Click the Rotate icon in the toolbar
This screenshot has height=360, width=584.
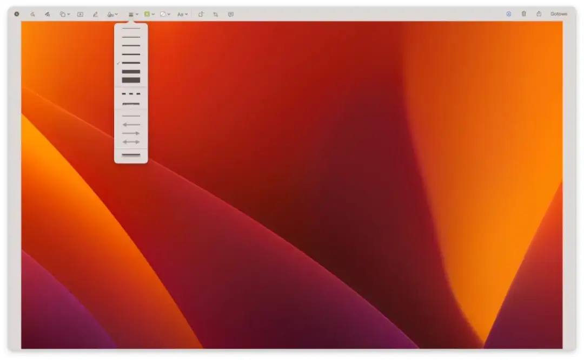(x=202, y=13)
